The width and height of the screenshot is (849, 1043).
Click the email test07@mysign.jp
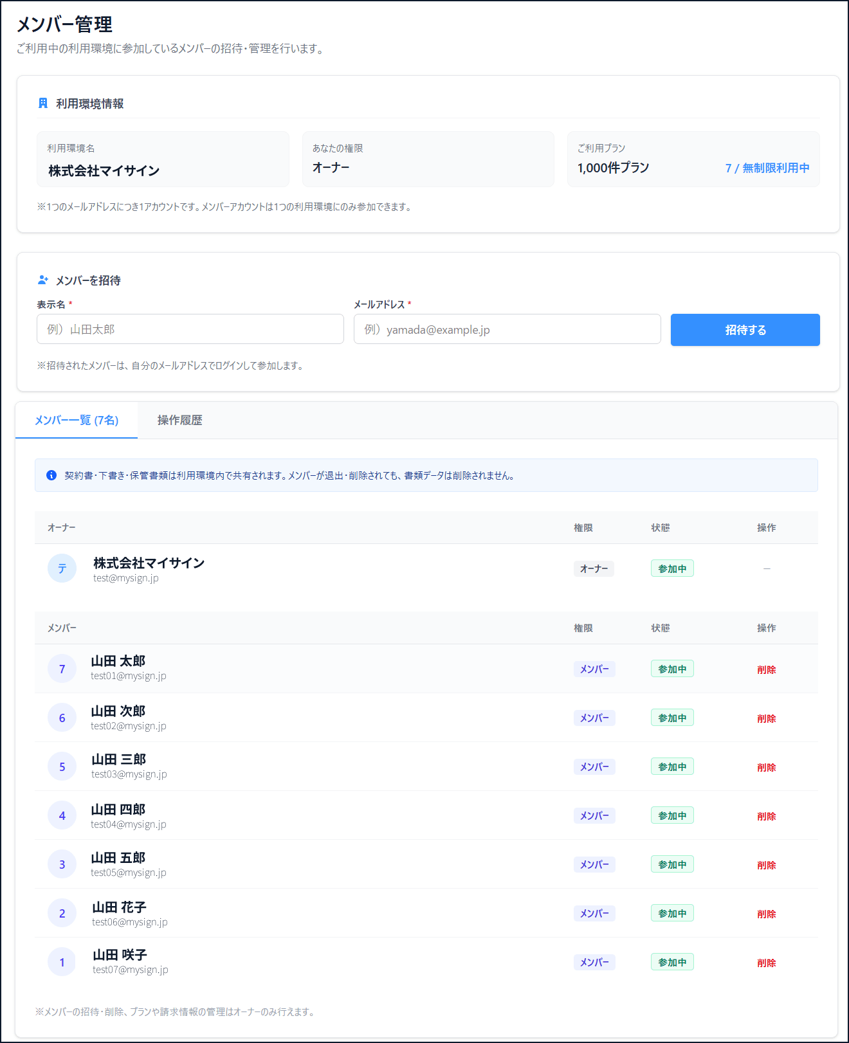point(131,970)
